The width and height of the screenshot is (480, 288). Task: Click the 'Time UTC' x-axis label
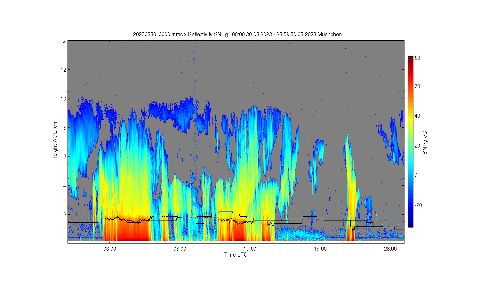coord(236,255)
